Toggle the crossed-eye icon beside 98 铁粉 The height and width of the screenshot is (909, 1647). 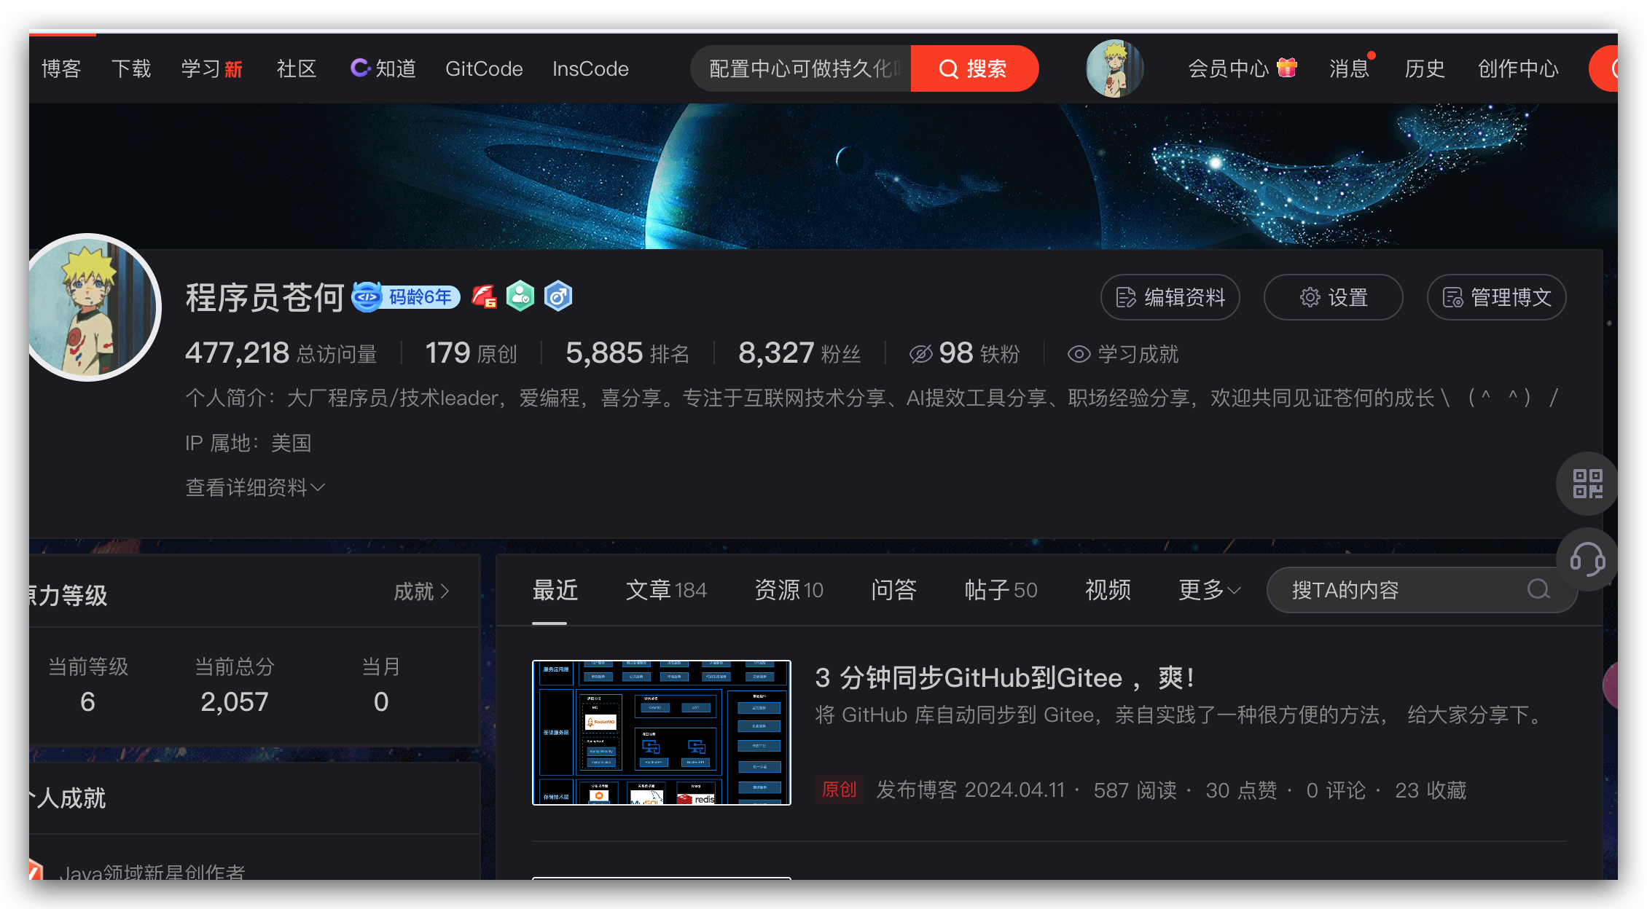[920, 353]
